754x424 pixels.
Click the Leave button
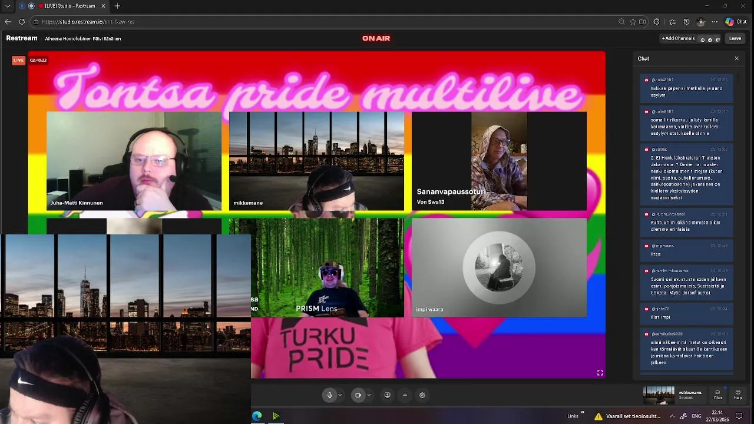pyautogui.click(x=735, y=38)
